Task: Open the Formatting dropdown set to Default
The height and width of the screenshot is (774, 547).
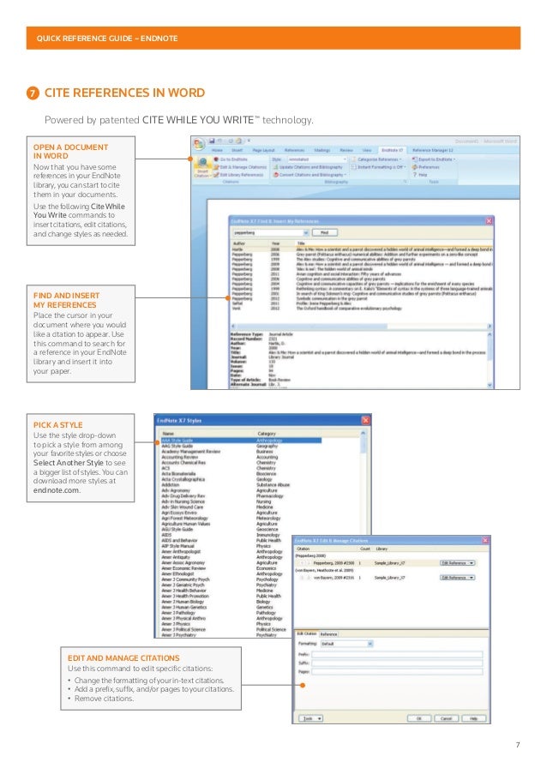Action: [x=346, y=644]
